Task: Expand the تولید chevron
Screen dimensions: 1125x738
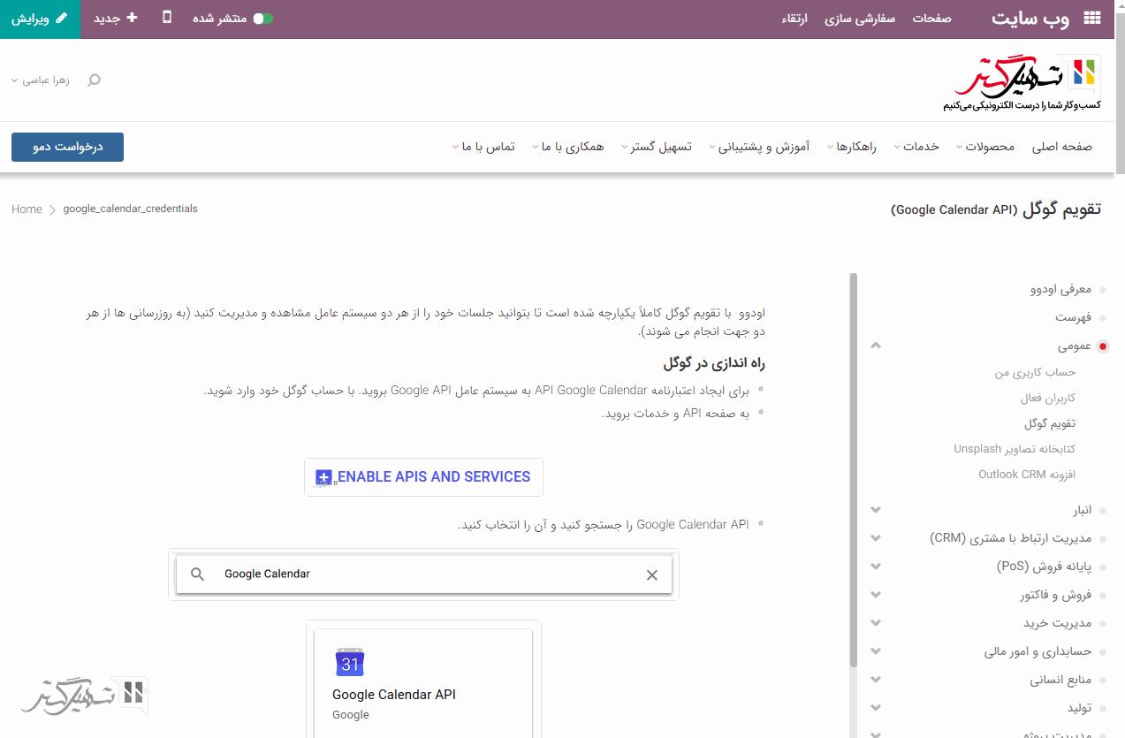Action: 876,708
